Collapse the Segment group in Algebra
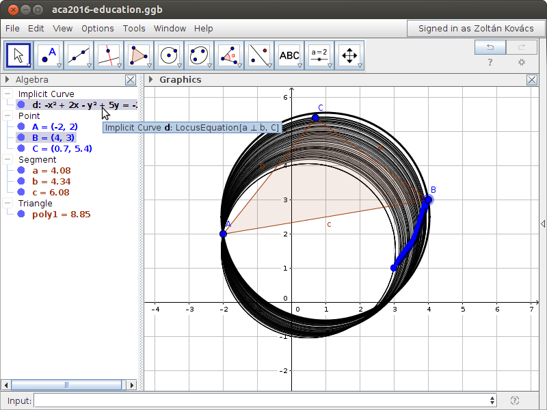Screen dimensions: 547x410 click(x=8, y=159)
